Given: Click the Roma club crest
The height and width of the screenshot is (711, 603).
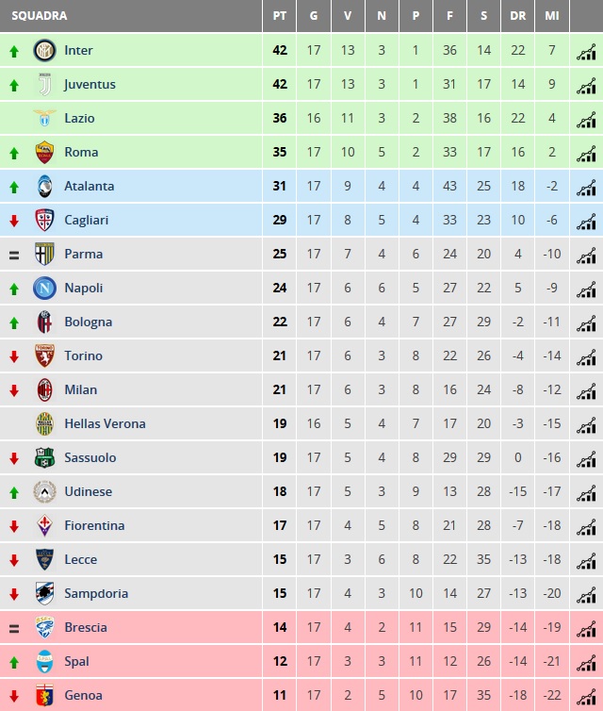Looking at the screenshot, I should [45, 152].
